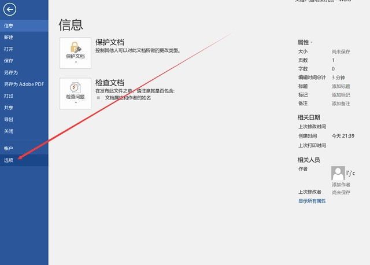Click the back arrow icon
This screenshot has width=370, height=265.
[x=10, y=9]
